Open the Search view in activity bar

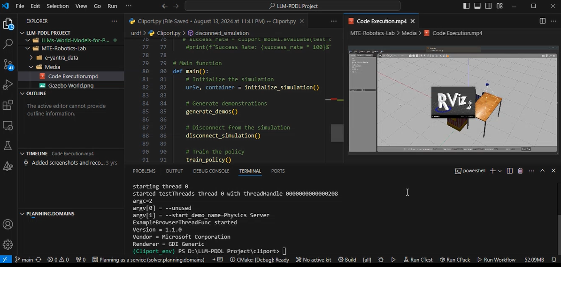[8, 44]
